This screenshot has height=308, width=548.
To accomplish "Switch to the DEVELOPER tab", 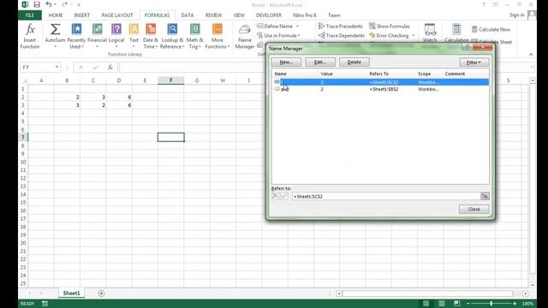I will [x=269, y=15].
